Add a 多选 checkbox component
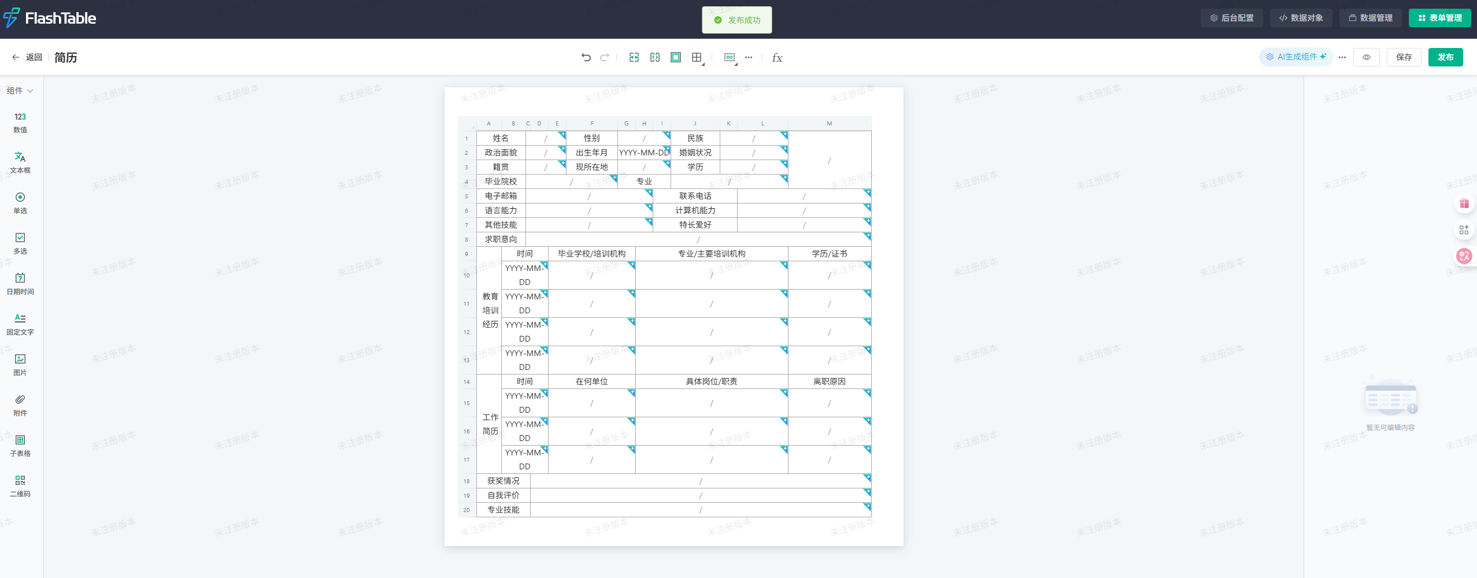Viewport: 1477px width, 578px height. click(20, 244)
